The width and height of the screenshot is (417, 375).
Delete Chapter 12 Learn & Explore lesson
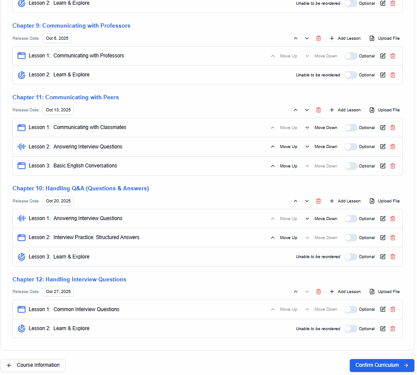click(x=392, y=329)
